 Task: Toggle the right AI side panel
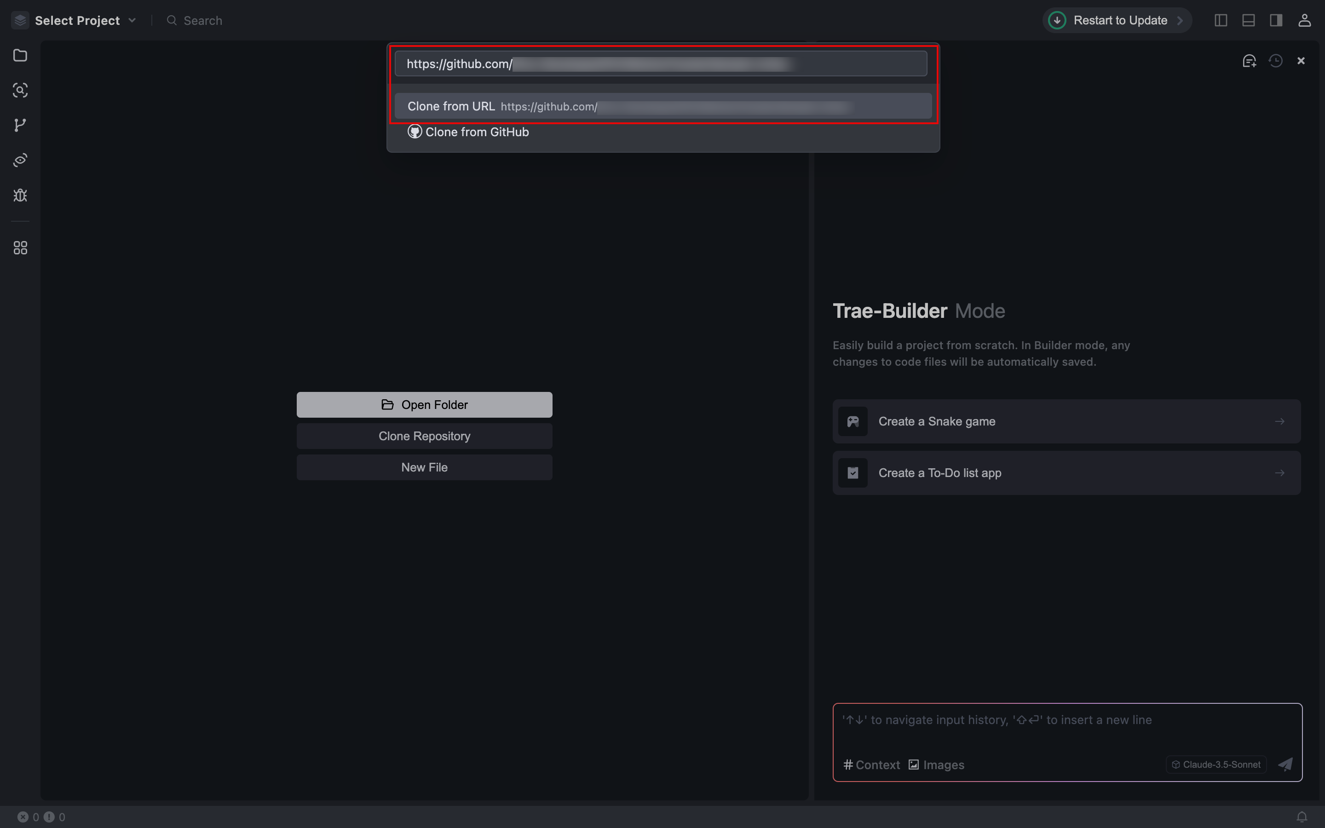point(1276,20)
